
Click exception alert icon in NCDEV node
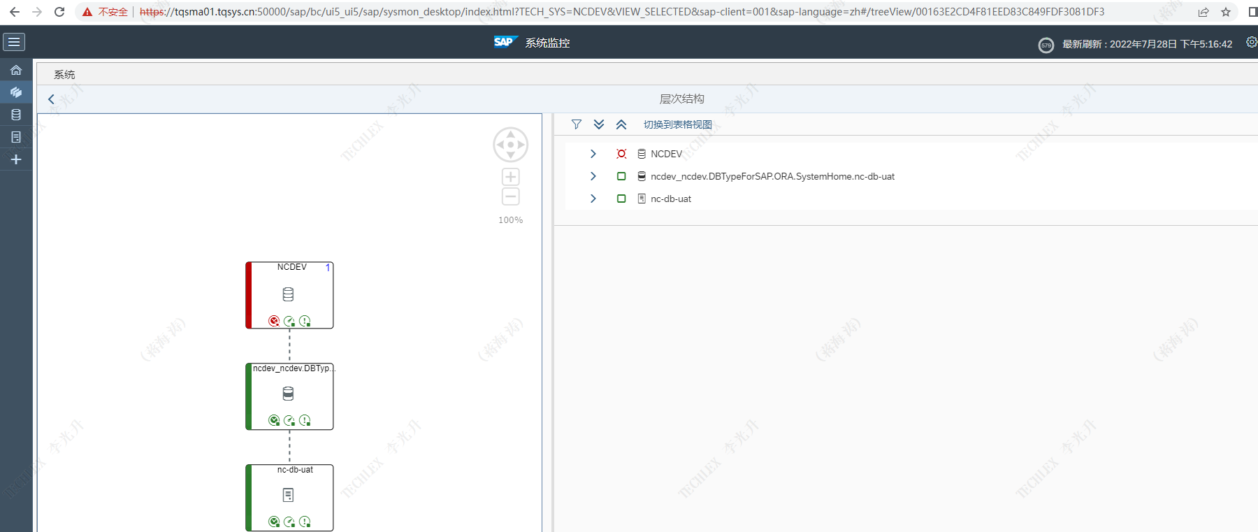[x=305, y=321]
